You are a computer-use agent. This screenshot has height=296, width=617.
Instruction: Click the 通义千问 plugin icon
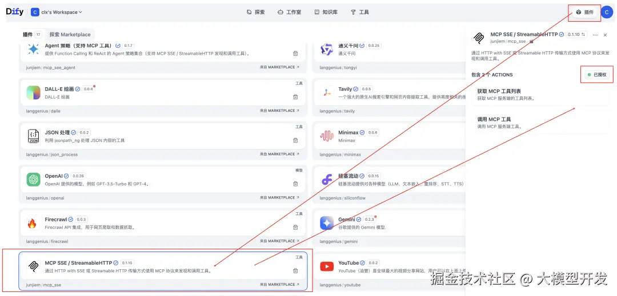click(327, 49)
